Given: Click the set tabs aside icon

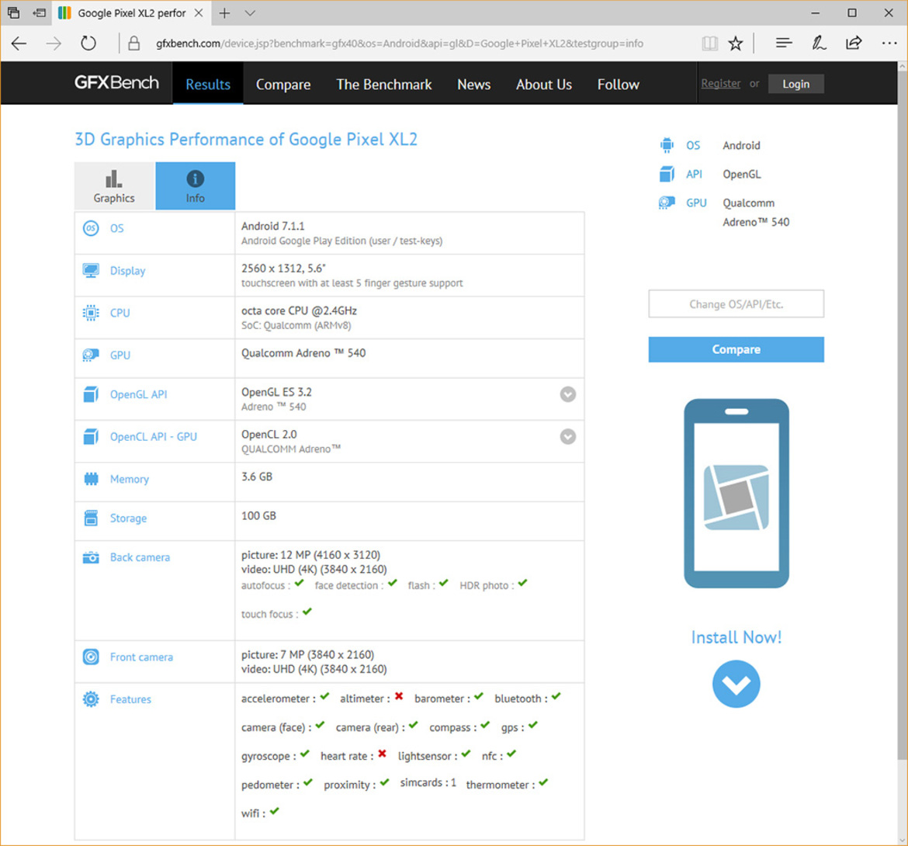Looking at the screenshot, I should (x=40, y=12).
